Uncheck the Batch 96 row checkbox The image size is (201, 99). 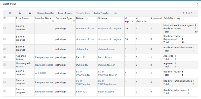(x=5, y=57)
